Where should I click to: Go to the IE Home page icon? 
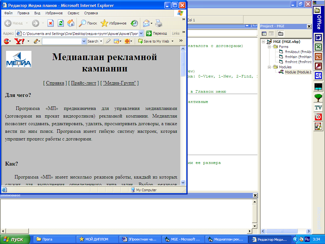click(71, 23)
